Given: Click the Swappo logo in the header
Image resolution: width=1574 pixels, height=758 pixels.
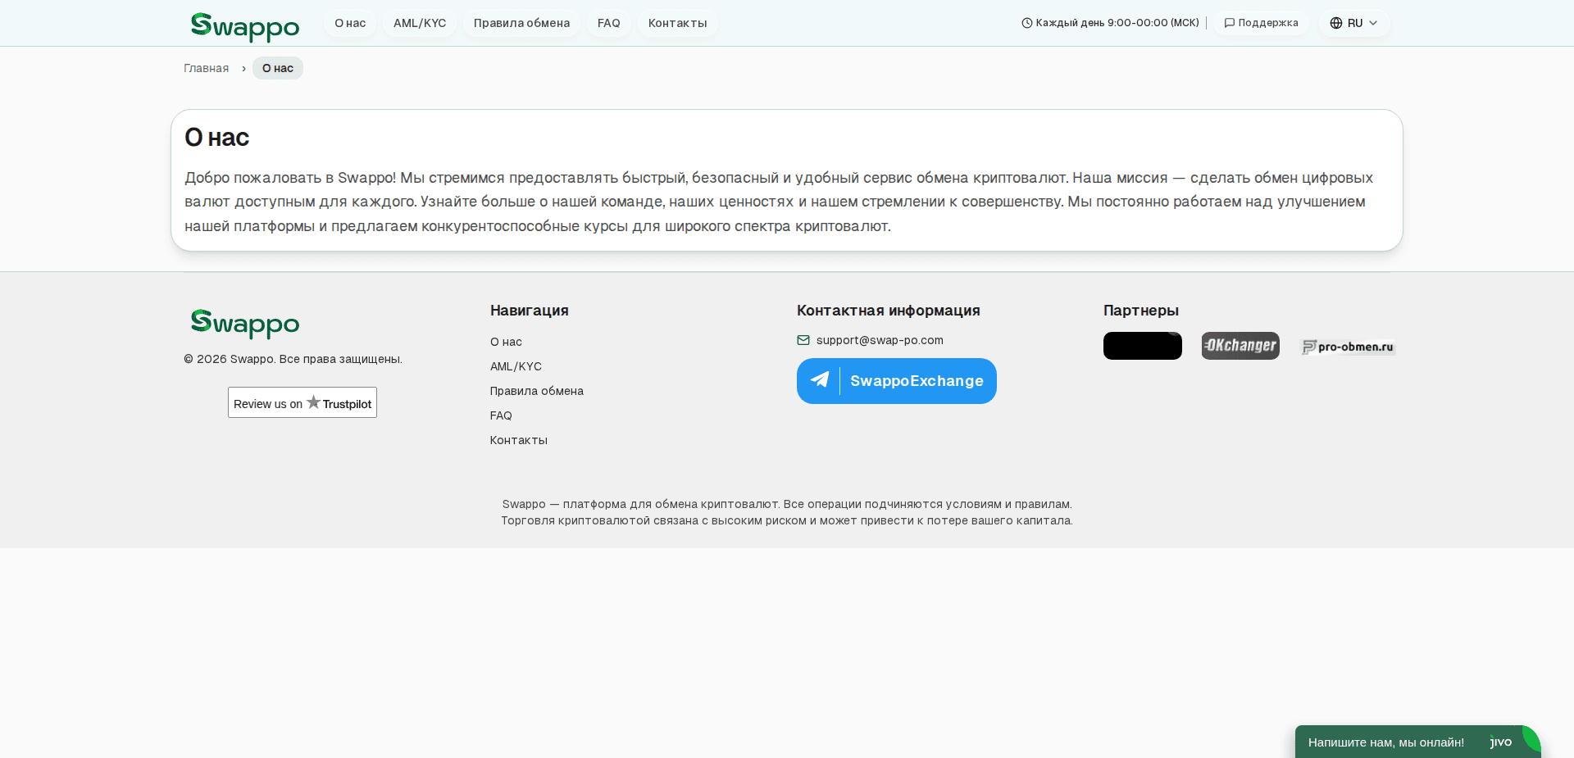Looking at the screenshot, I should pyautogui.click(x=244, y=25).
